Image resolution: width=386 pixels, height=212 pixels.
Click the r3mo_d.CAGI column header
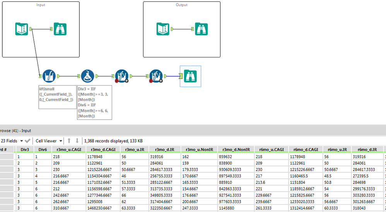[103, 149]
